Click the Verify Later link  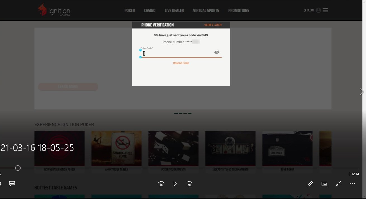pyautogui.click(x=213, y=25)
